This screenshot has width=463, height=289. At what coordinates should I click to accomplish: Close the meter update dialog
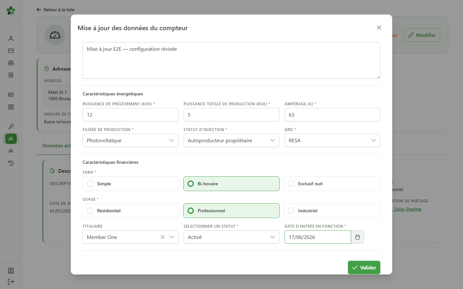coord(379,28)
